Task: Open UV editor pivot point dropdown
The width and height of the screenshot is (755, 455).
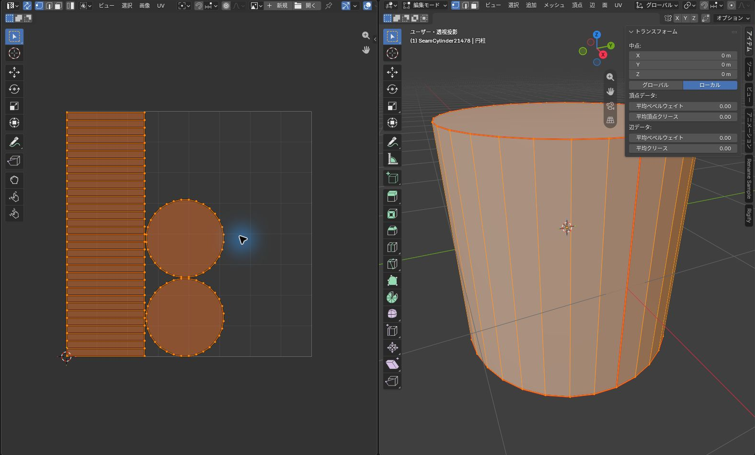Action: (x=184, y=6)
